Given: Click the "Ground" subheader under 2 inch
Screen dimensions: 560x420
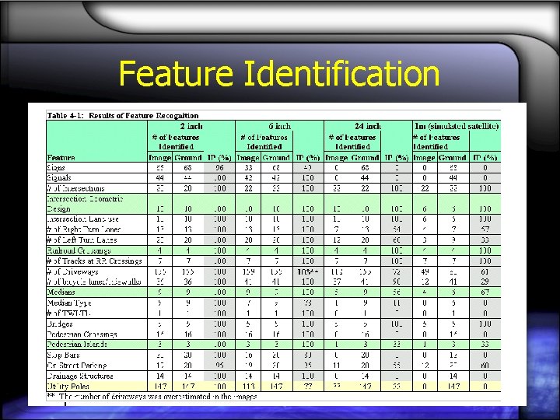Looking at the screenshot, I should tap(188, 157).
